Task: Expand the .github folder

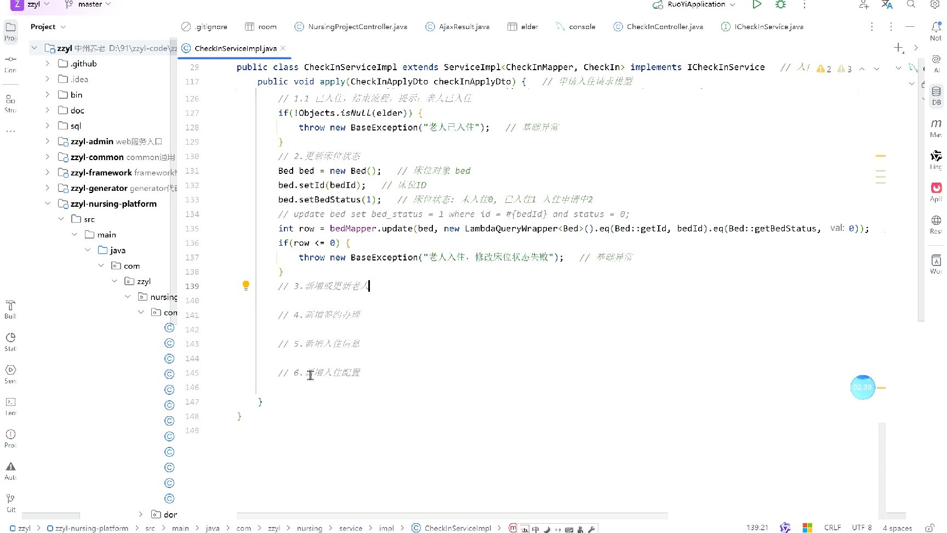Action: coord(47,64)
